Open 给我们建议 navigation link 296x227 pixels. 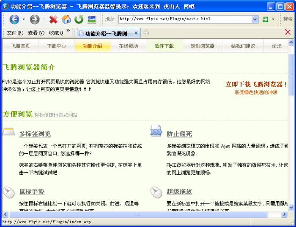tap(243, 46)
